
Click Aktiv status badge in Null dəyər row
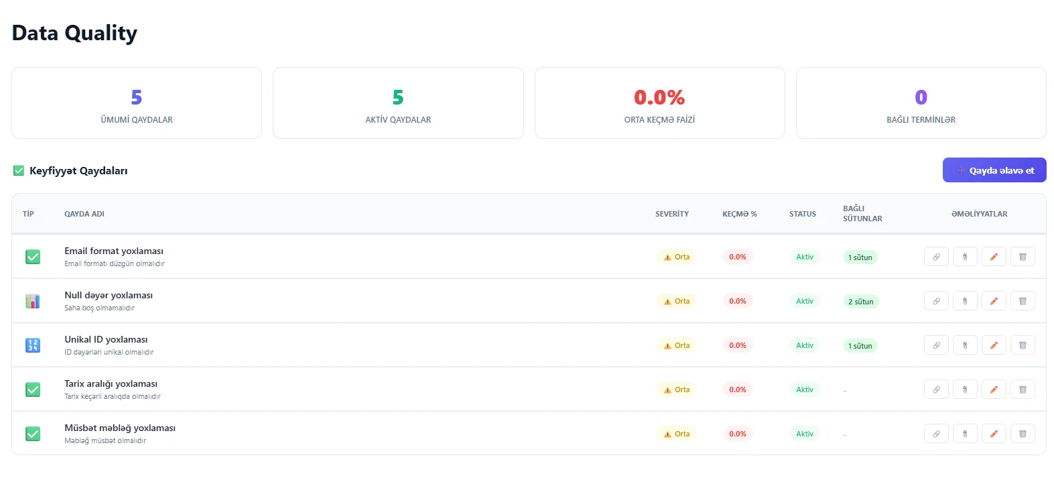pos(805,301)
